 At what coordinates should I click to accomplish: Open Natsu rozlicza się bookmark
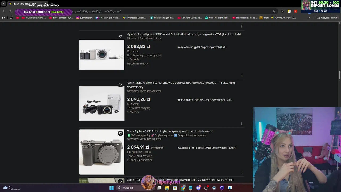(x=245, y=18)
